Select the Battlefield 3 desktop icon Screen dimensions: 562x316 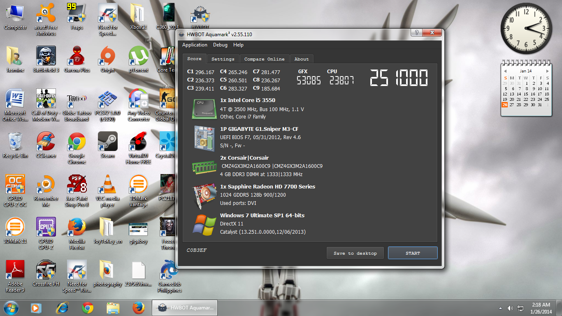(x=46, y=60)
